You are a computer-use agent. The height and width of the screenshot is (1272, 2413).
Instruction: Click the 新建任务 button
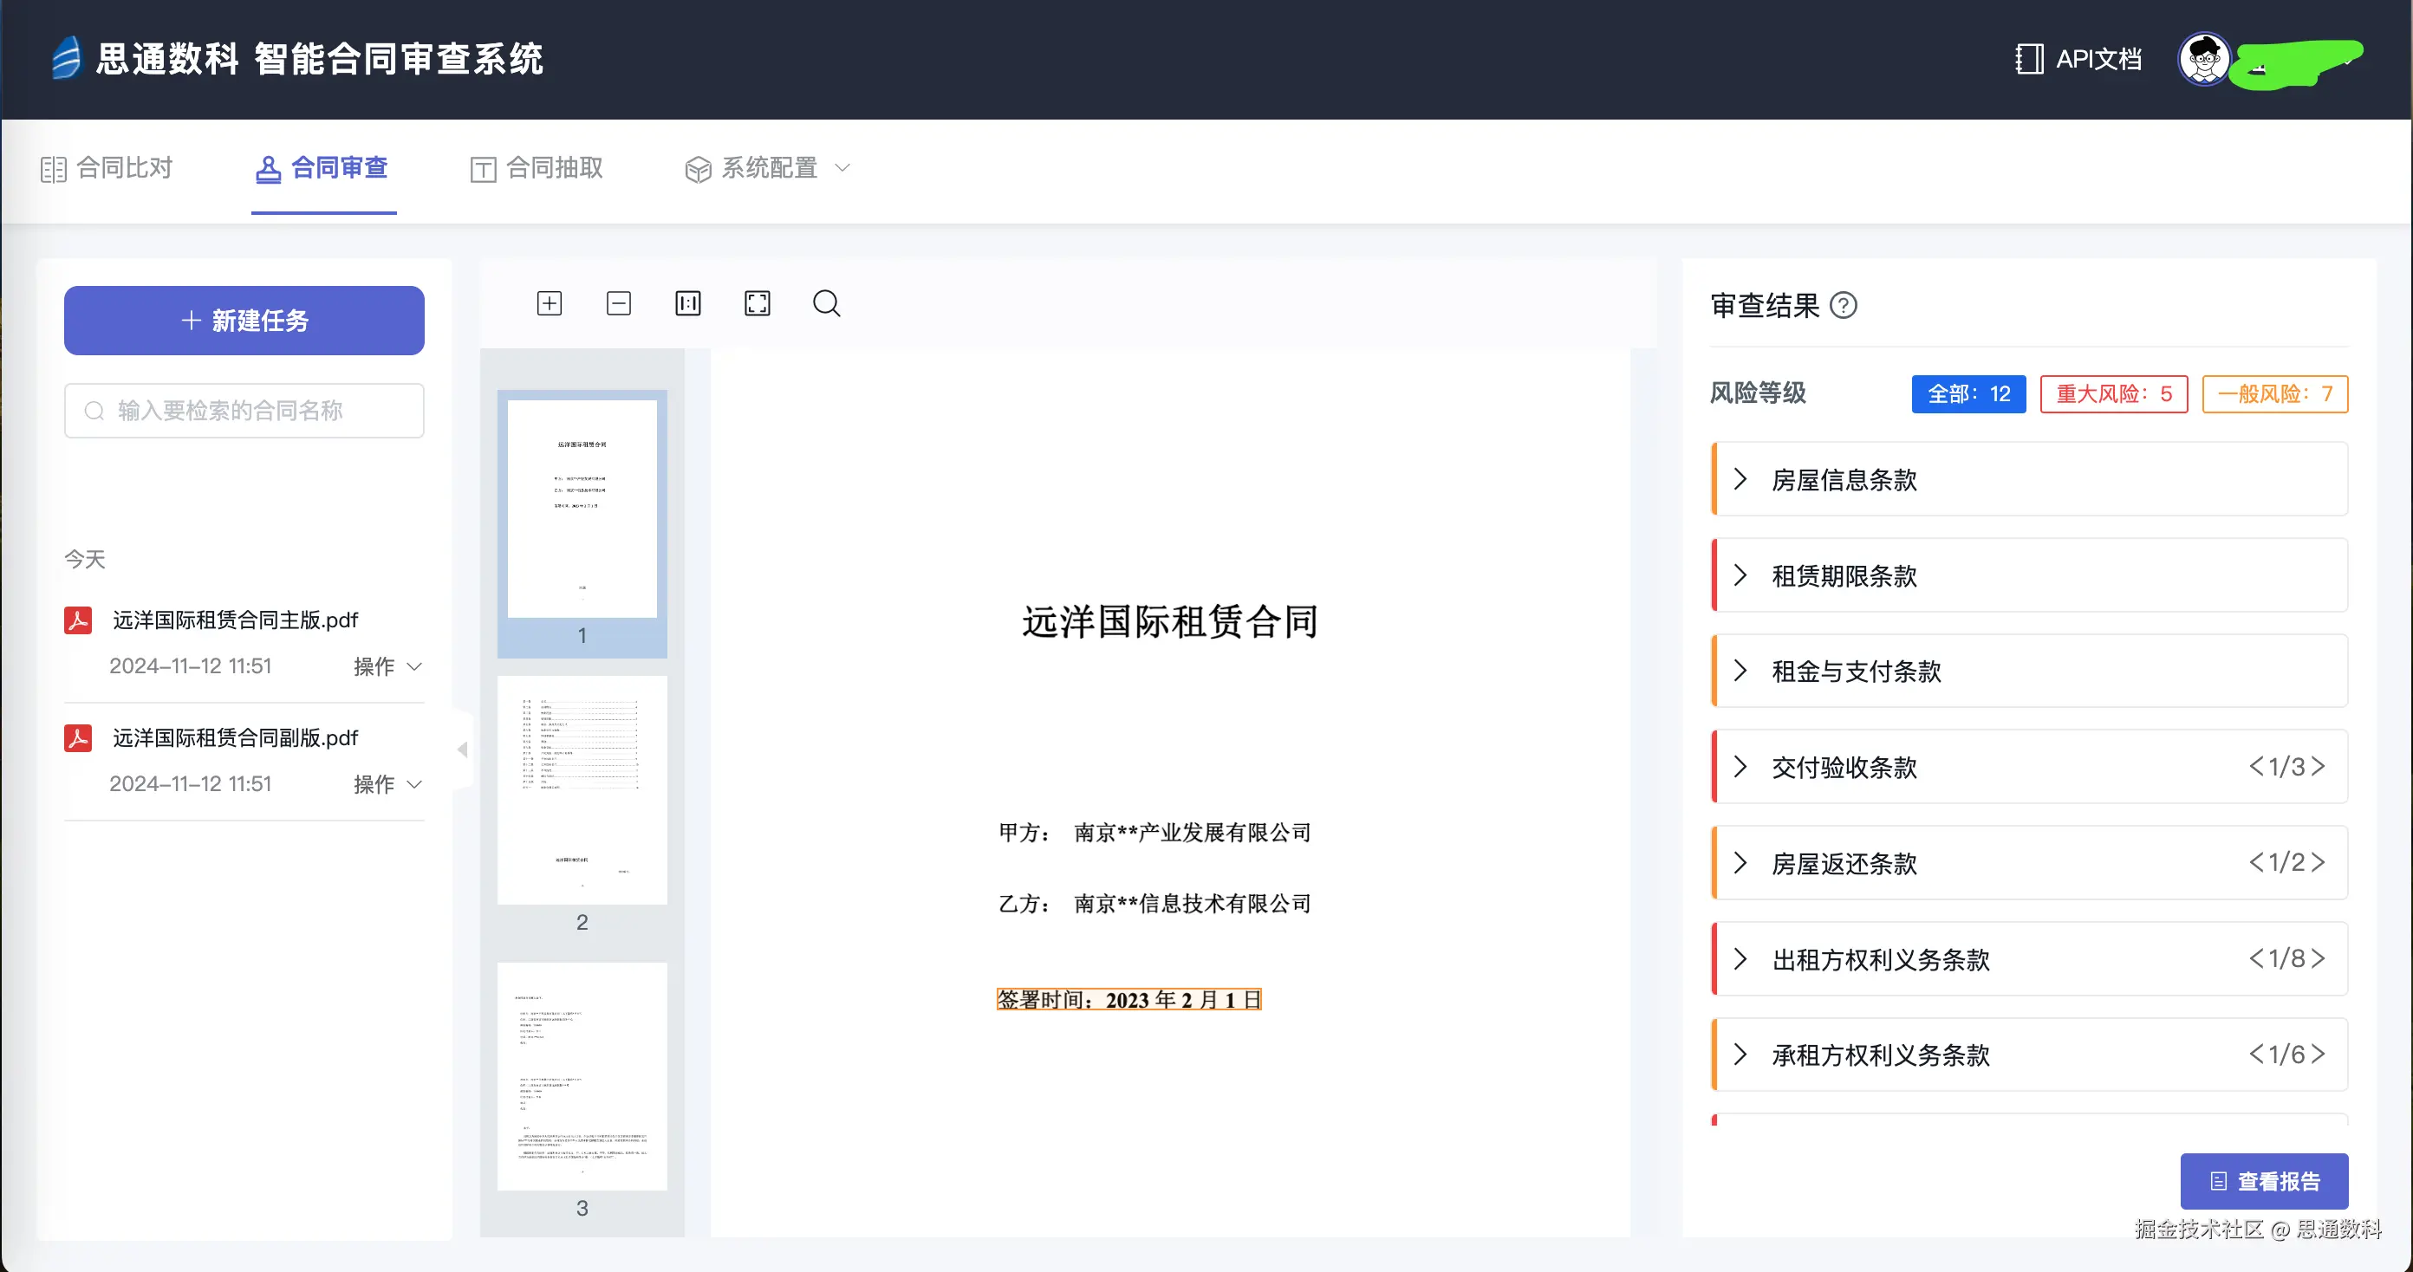[x=244, y=321]
